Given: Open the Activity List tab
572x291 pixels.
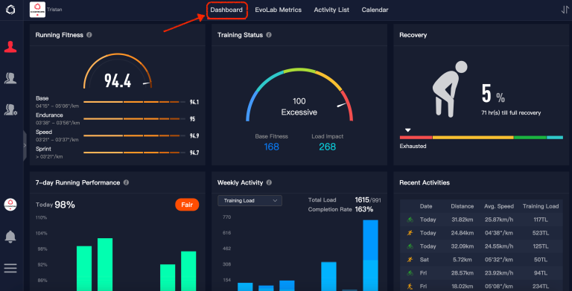Looking at the screenshot, I should pos(331,10).
